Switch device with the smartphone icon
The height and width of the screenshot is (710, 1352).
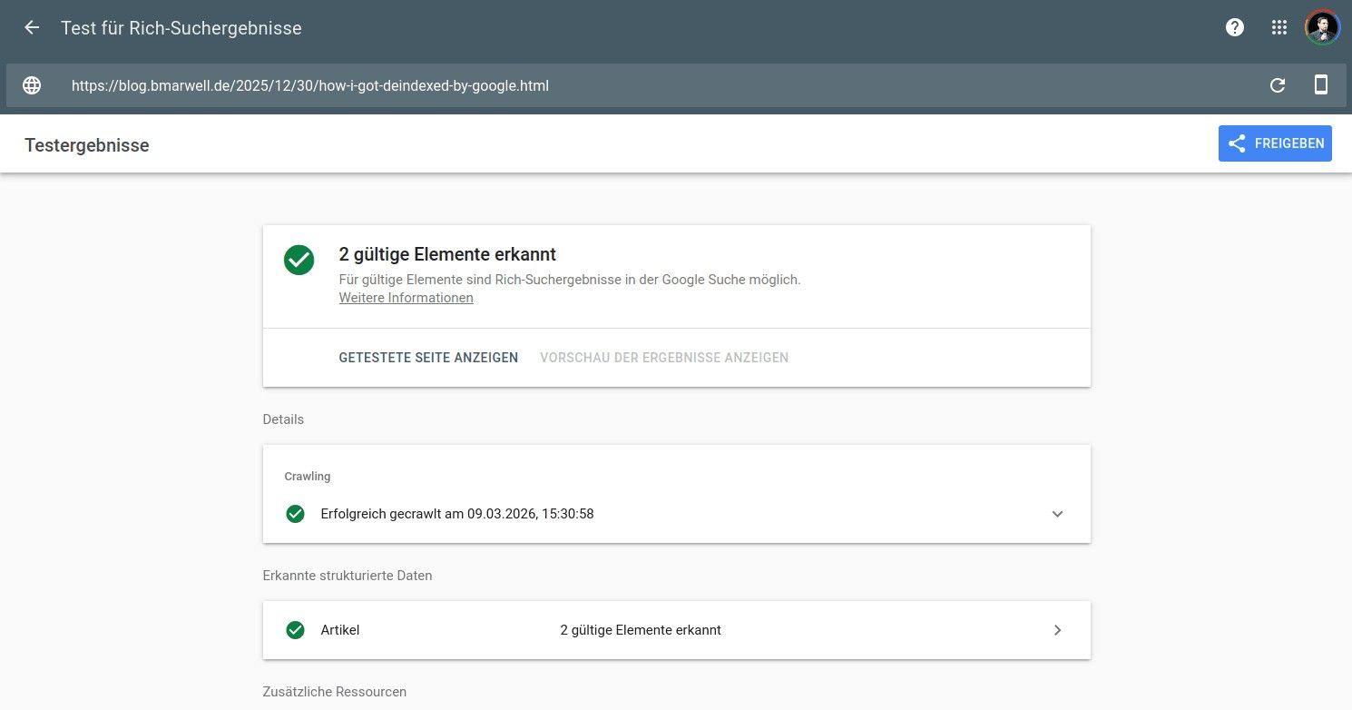1321,85
